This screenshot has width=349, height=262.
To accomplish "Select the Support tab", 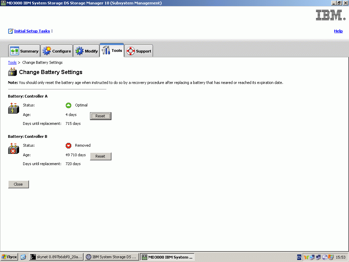I will tap(139, 51).
